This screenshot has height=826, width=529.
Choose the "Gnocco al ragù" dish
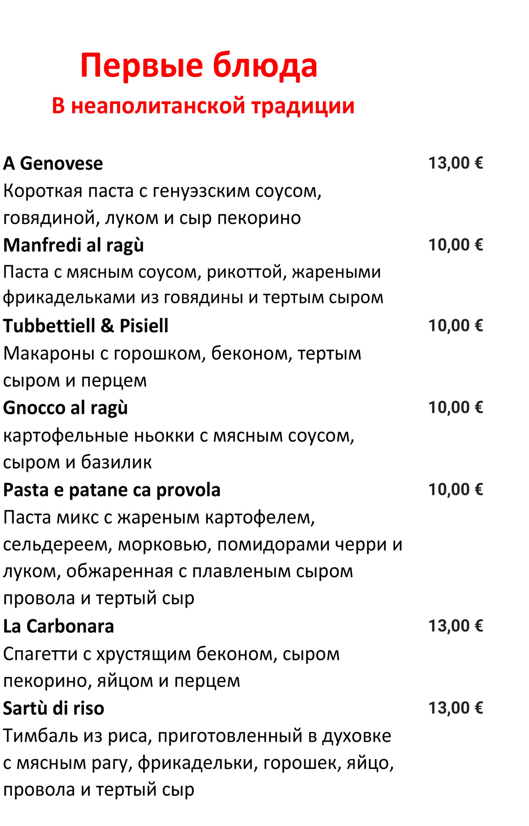(x=65, y=408)
